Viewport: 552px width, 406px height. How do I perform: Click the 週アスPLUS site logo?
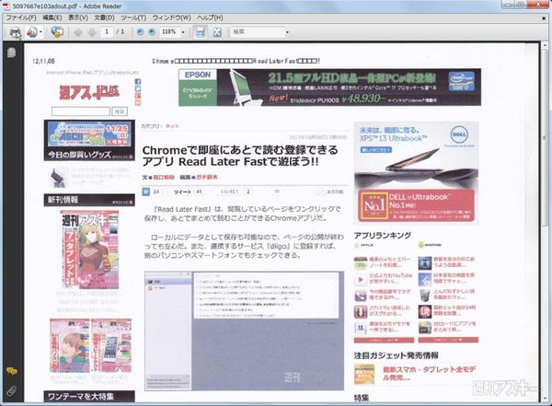[x=89, y=92]
